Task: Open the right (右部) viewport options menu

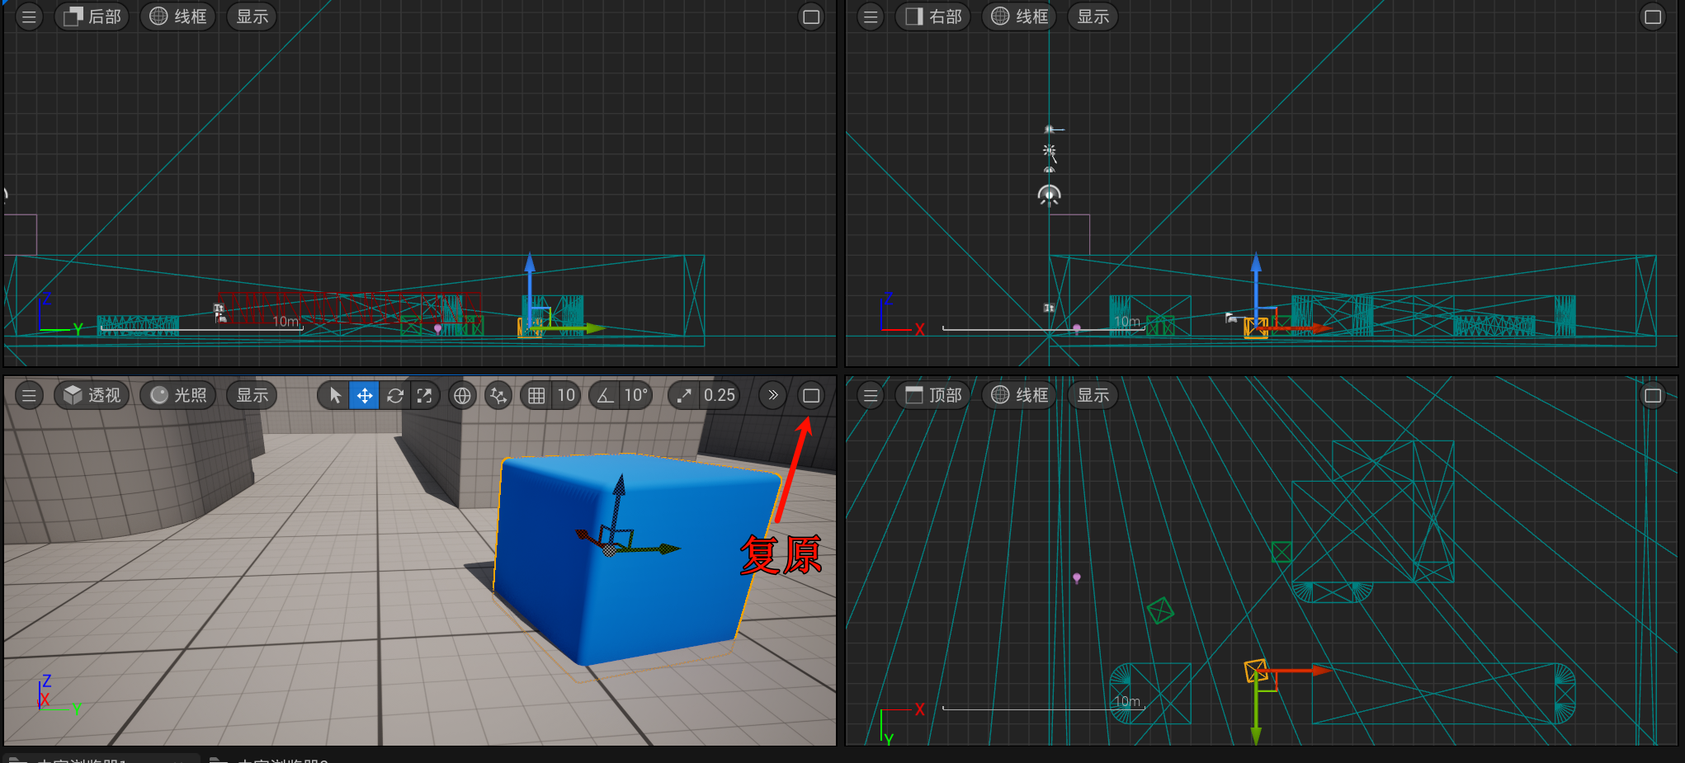Action: [871, 16]
